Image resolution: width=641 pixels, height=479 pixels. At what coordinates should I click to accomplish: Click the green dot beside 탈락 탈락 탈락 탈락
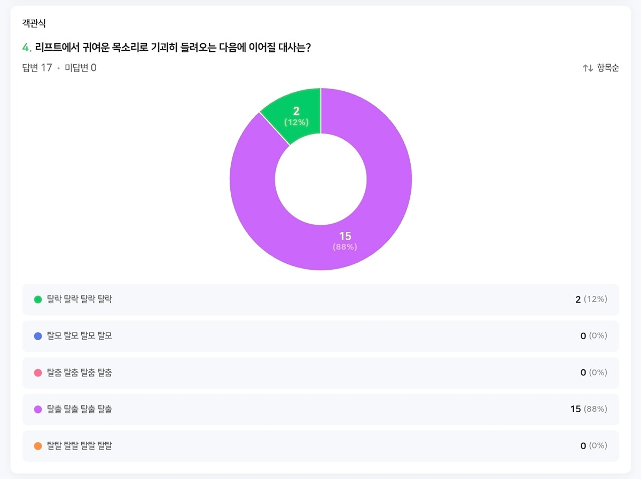point(38,300)
